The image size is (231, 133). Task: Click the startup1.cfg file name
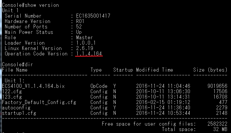[19, 113]
